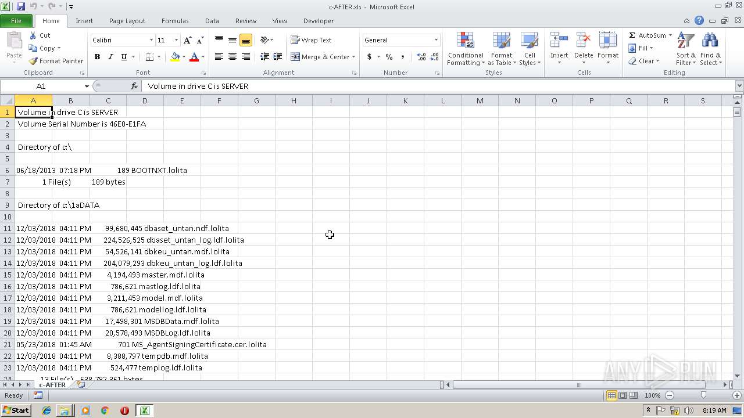
Task: Click the Borders icon
Action: tap(149, 57)
